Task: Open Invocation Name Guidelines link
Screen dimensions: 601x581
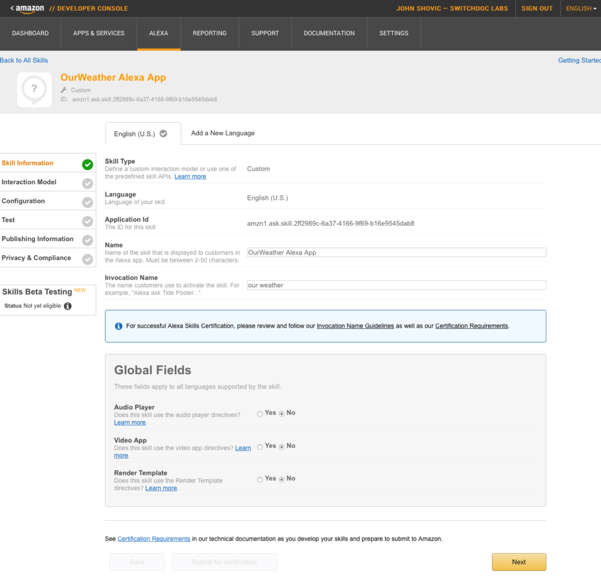Action: [355, 326]
